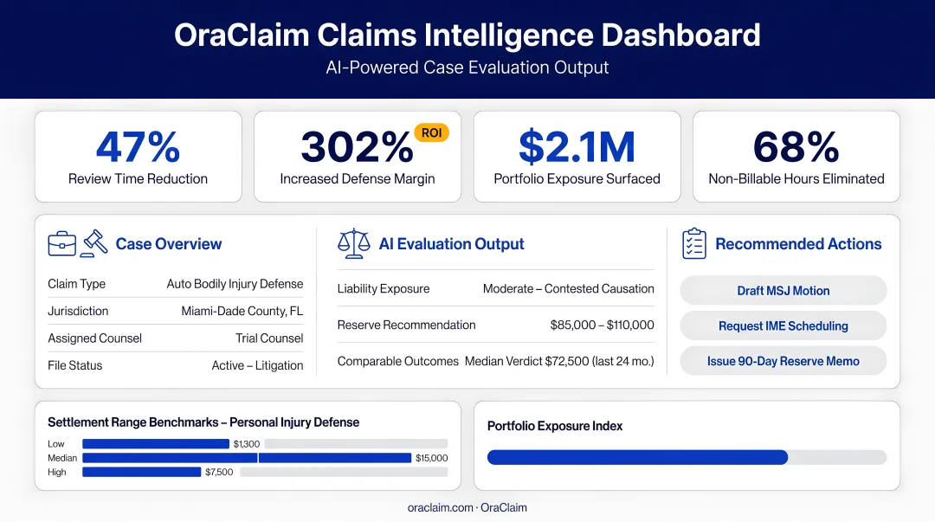Open the oraclaim.com footer link
The image size is (935, 522).
[440, 507]
